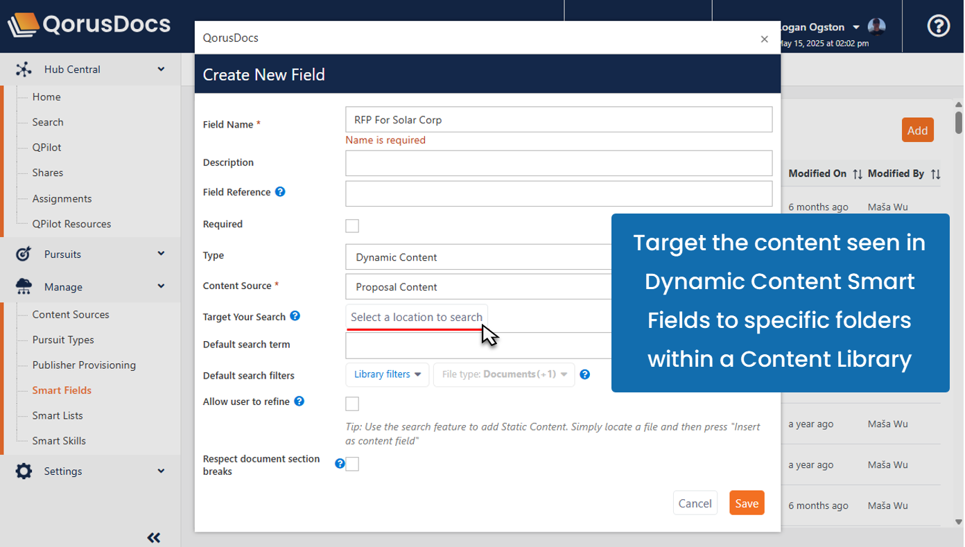The height and width of the screenshot is (547, 965).
Task: Open Smart Lists under Manage
Action: [58, 416]
